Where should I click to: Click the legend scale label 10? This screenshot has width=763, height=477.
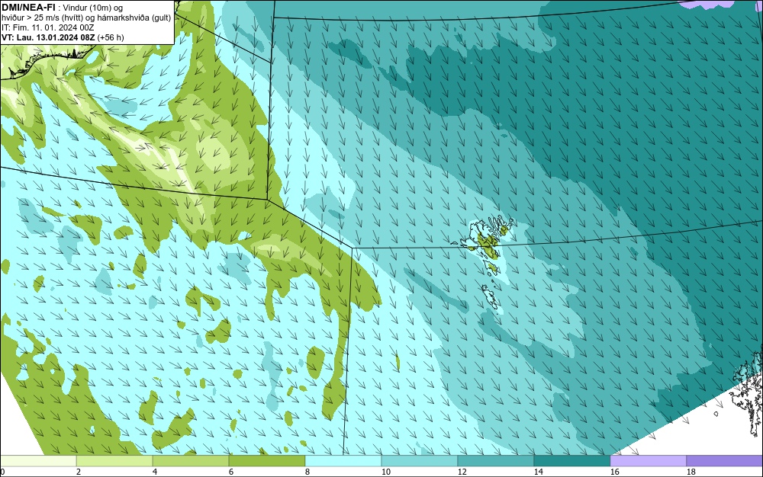point(386,472)
